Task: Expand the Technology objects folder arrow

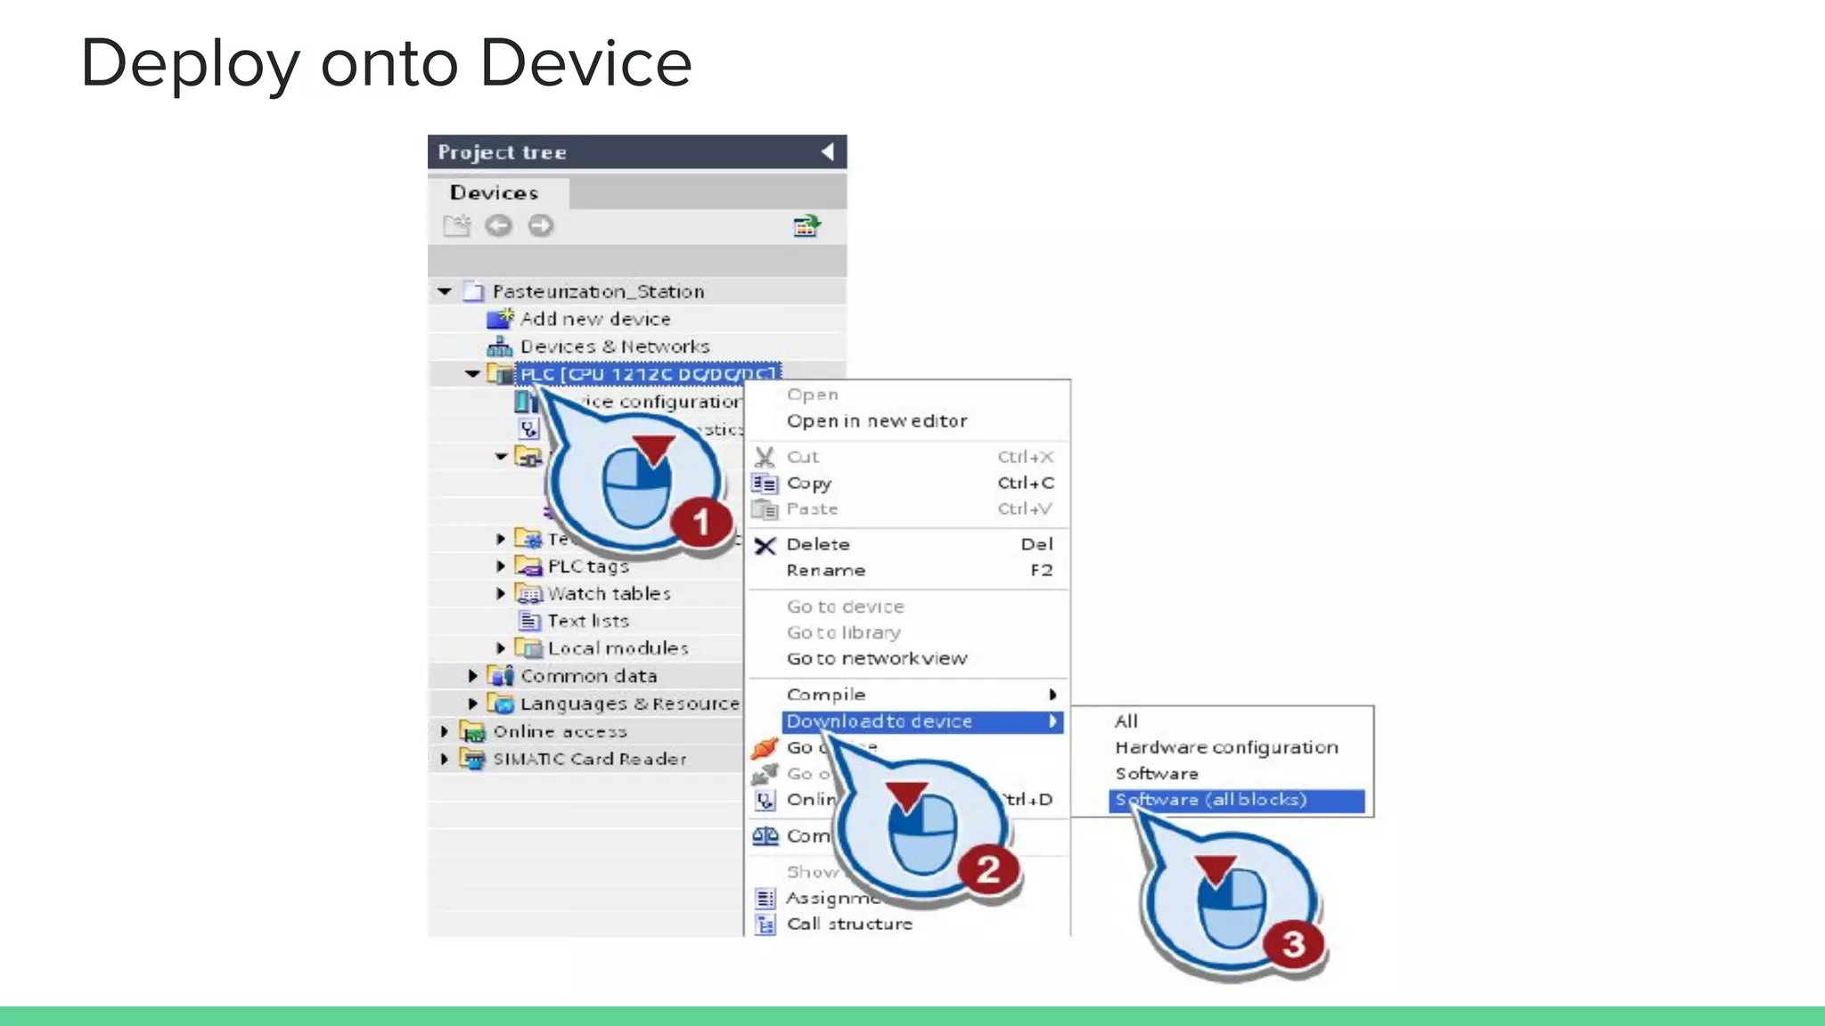Action: [501, 539]
